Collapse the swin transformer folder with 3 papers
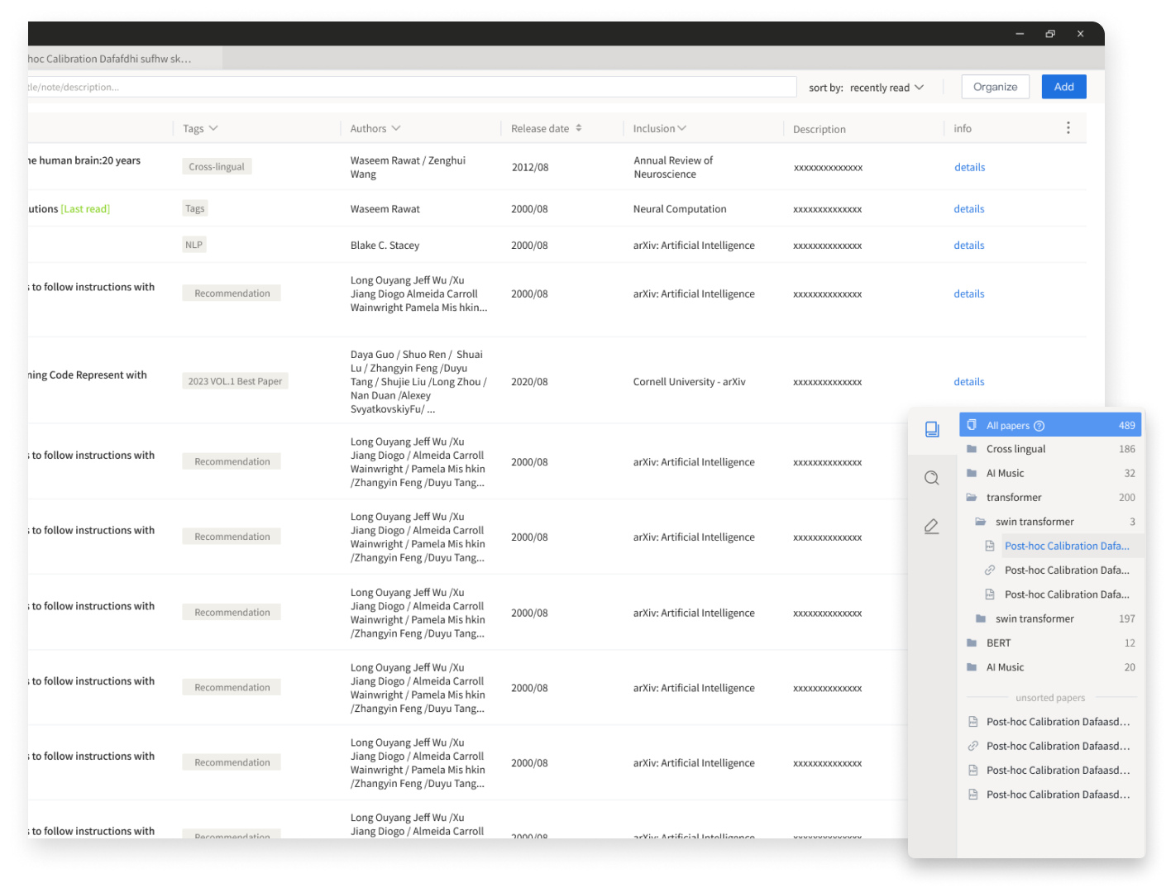The image size is (1166, 888). 981,522
